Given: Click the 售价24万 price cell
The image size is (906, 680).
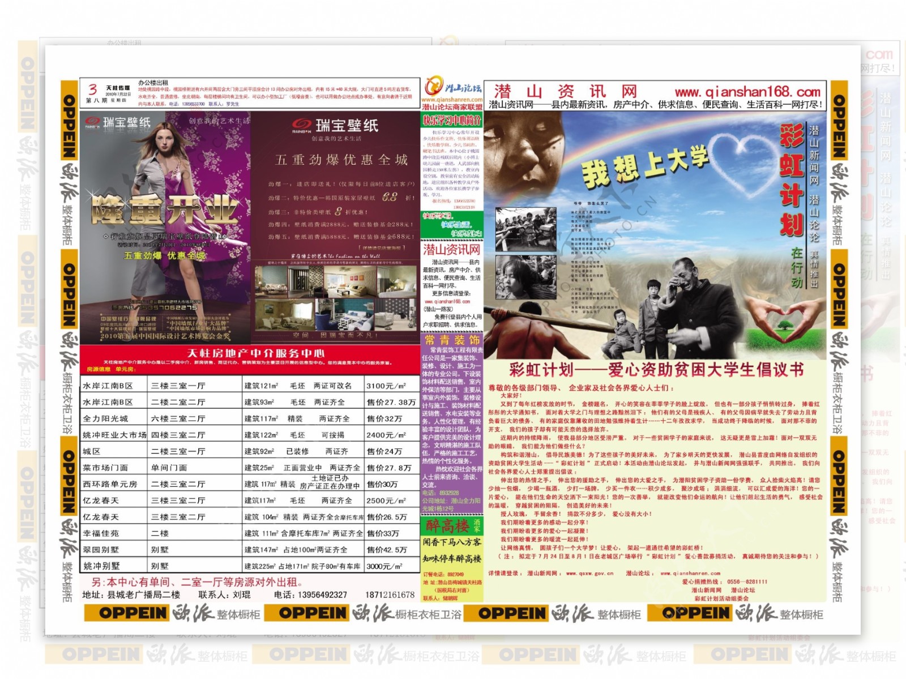Looking at the screenshot, I should [x=391, y=451].
